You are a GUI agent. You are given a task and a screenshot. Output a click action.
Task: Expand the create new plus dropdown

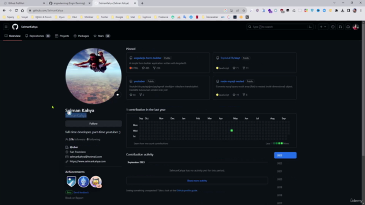point(323,27)
